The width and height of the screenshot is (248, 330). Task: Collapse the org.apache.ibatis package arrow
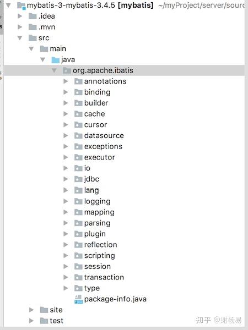54,70
